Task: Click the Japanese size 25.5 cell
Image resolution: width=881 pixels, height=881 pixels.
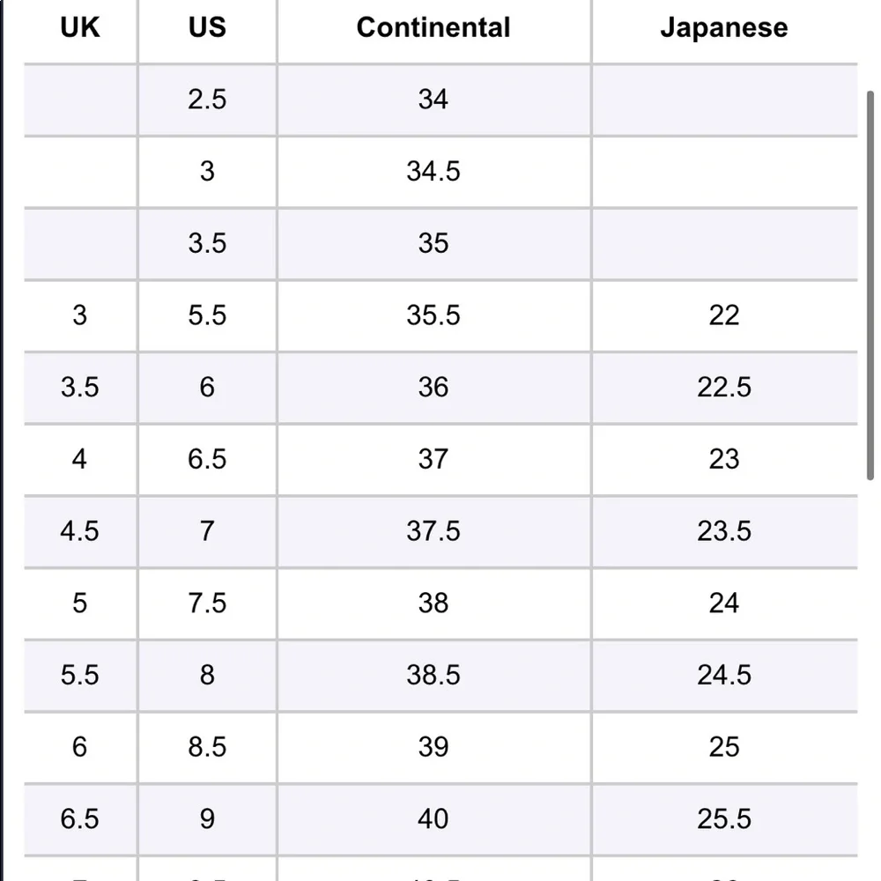Action: 724,819
